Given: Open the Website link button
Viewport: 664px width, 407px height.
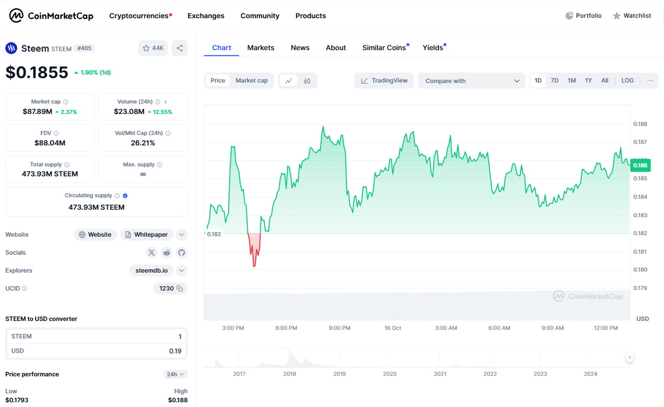Looking at the screenshot, I should click(x=95, y=235).
